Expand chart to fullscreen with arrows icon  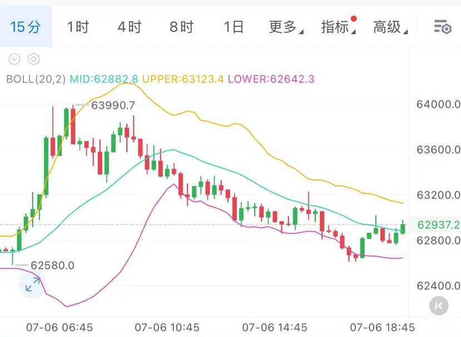(32, 284)
